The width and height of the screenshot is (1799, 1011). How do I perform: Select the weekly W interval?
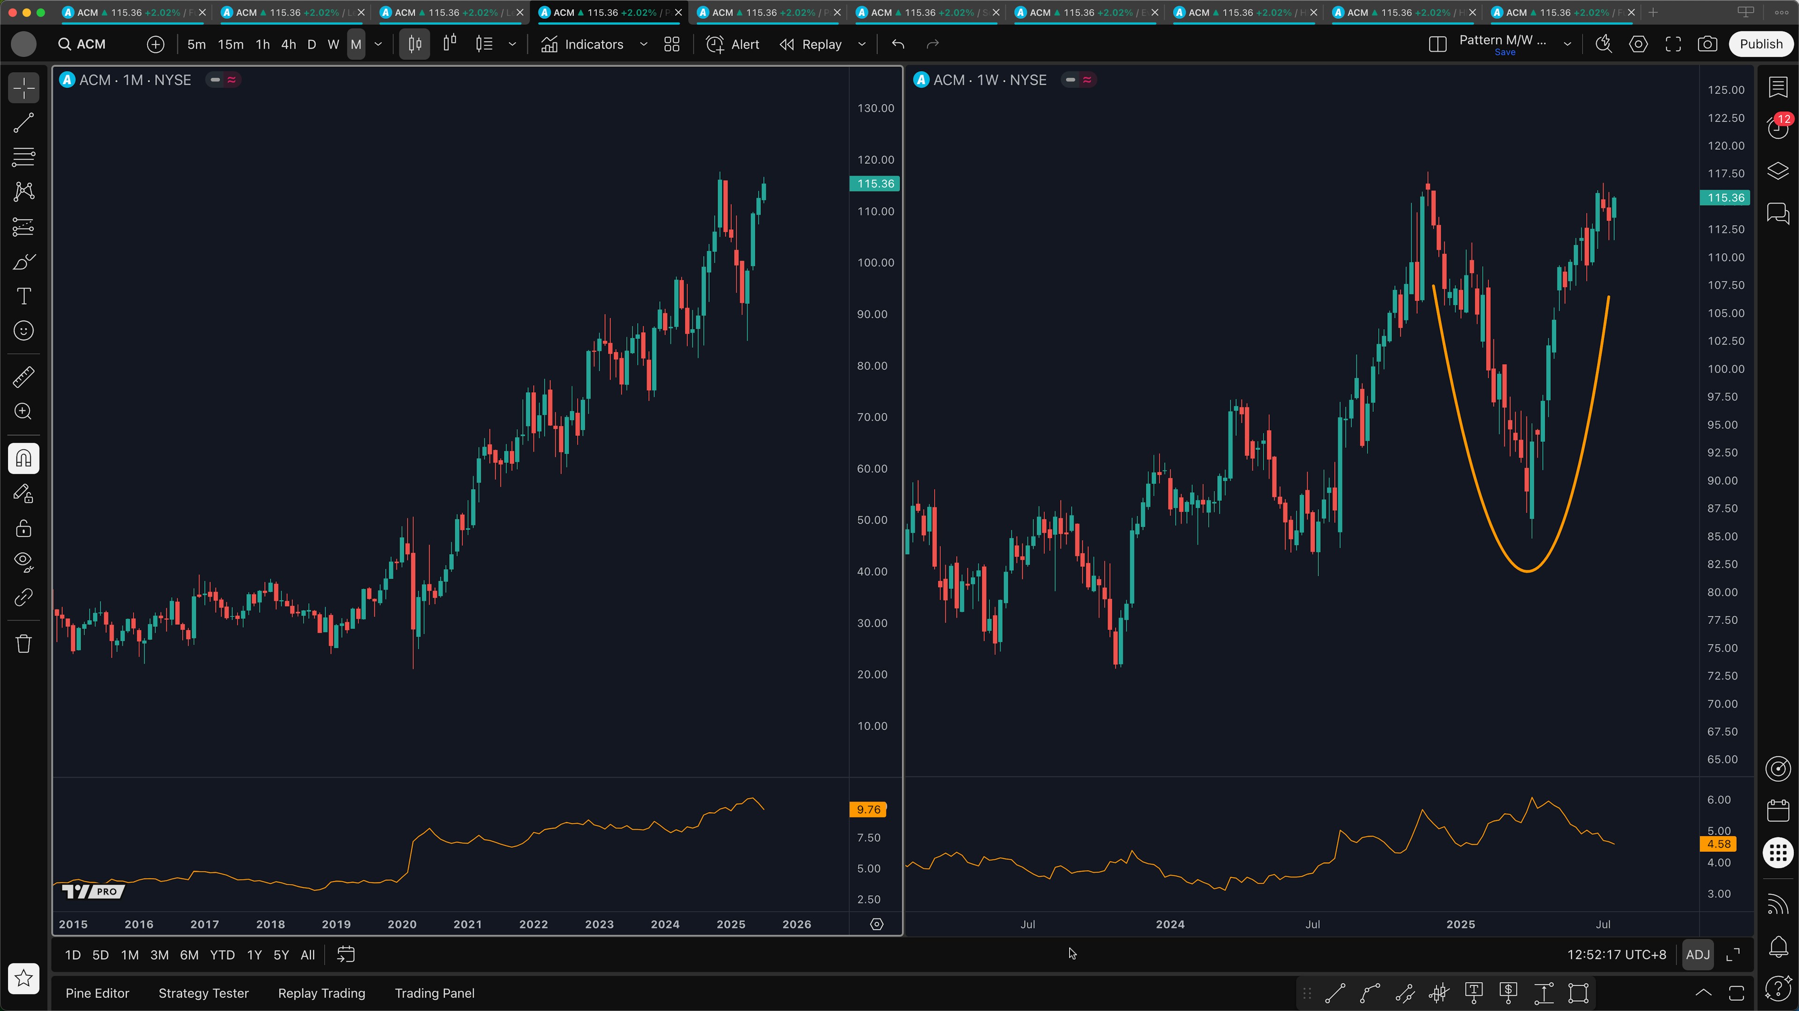point(334,44)
